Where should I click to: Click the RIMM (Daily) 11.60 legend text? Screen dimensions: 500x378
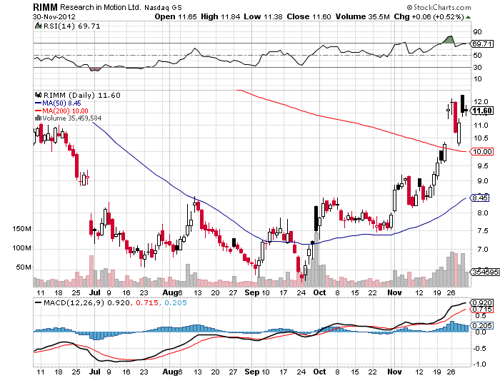[x=82, y=96]
